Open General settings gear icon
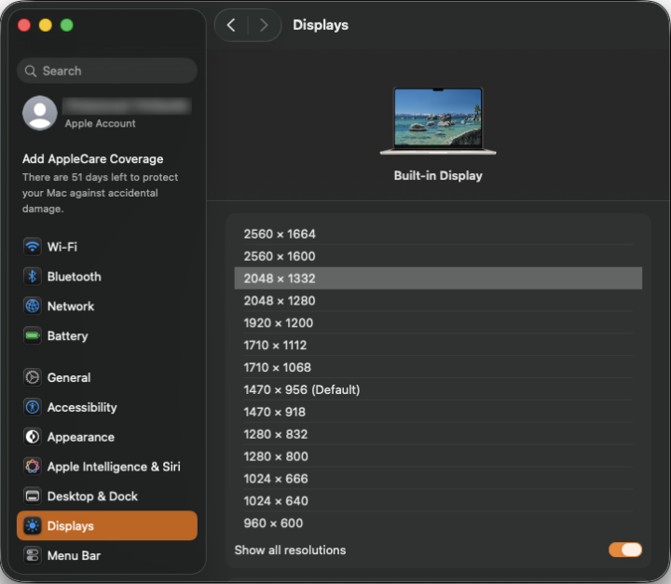Viewport: 671px width, 584px height. point(33,378)
